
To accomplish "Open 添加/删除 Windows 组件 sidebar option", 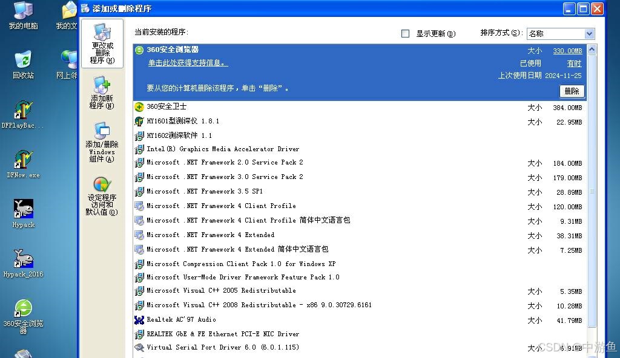I will click(x=102, y=142).
